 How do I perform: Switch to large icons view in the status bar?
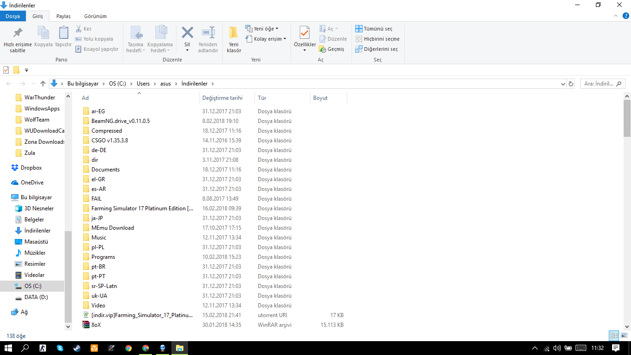pos(624,336)
